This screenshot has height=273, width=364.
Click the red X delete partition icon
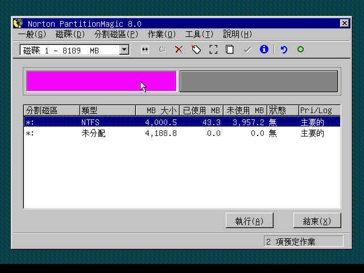pos(179,49)
